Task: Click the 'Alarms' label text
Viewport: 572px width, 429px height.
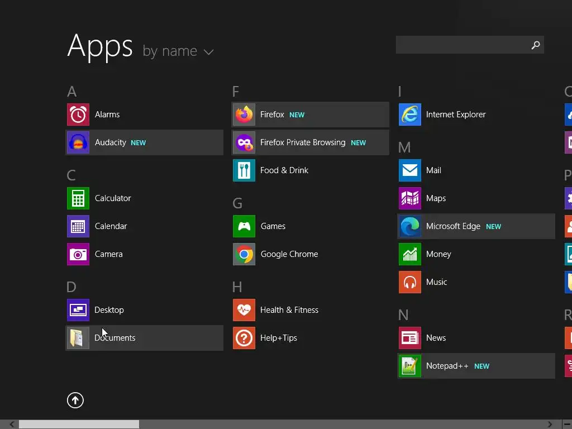Action: tap(107, 115)
